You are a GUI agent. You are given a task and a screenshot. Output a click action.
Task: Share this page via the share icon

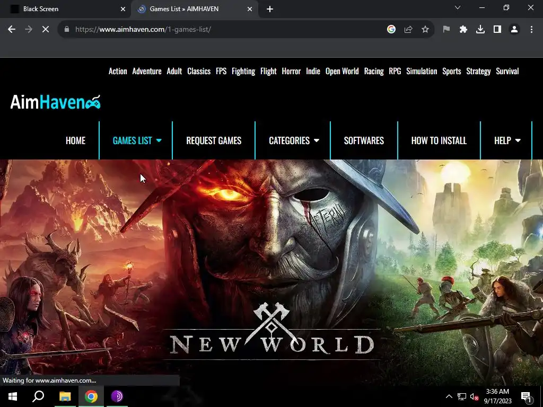[408, 30]
